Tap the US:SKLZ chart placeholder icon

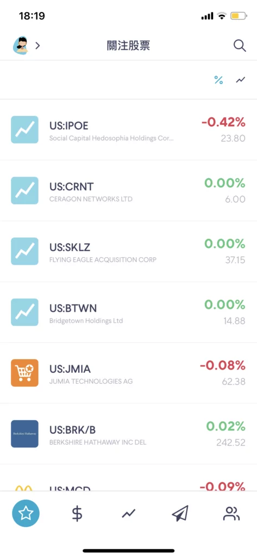pos(24,251)
